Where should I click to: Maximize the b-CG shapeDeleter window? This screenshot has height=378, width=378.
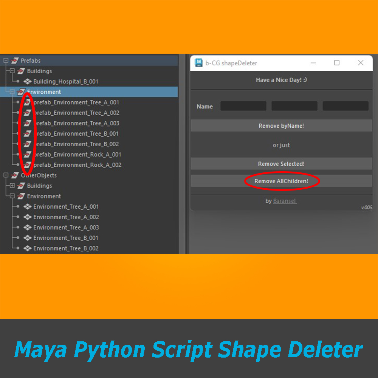337,63
